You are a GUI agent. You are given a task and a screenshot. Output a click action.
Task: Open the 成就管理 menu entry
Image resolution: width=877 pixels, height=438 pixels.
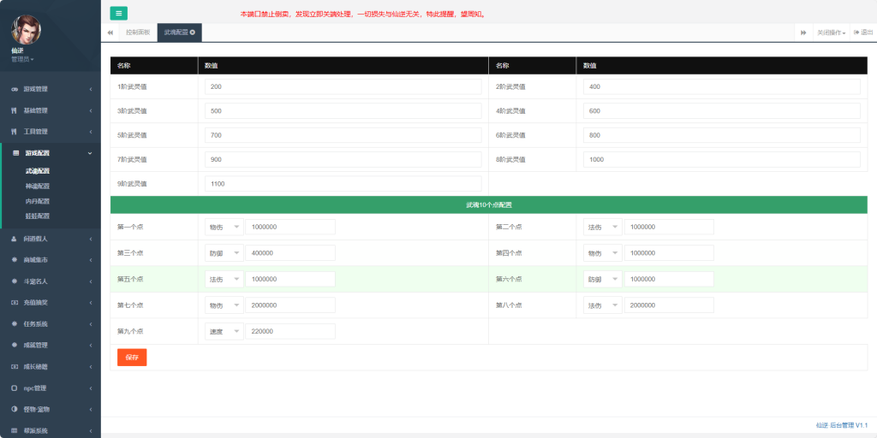pos(51,346)
